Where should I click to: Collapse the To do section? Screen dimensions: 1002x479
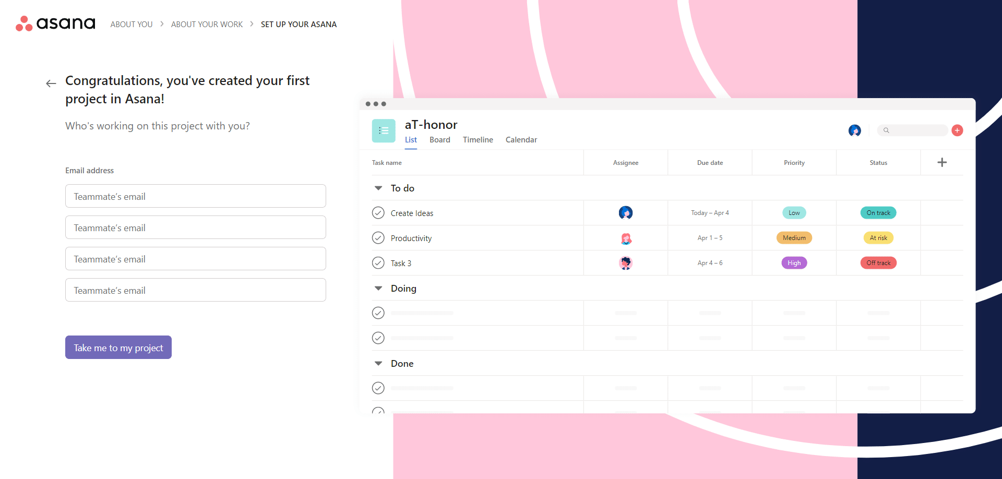click(x=378, y=188)
